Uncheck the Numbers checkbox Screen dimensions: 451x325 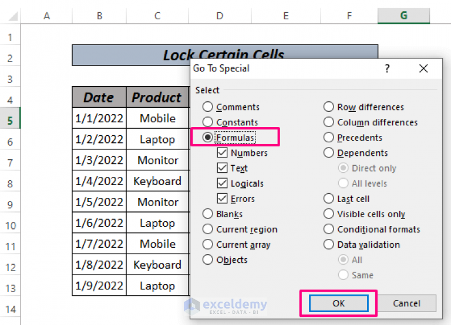pyautogui.click(x=223, y=153)
